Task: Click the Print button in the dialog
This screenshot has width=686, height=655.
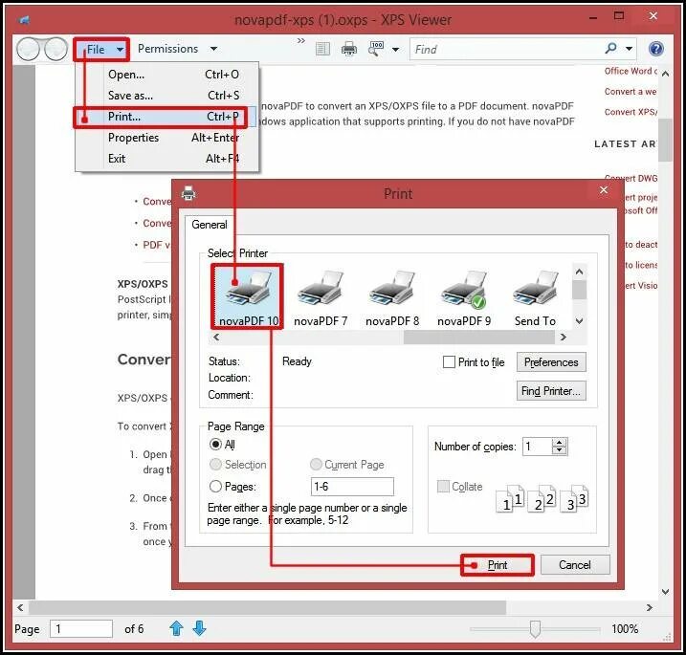Action: [498, 565]
